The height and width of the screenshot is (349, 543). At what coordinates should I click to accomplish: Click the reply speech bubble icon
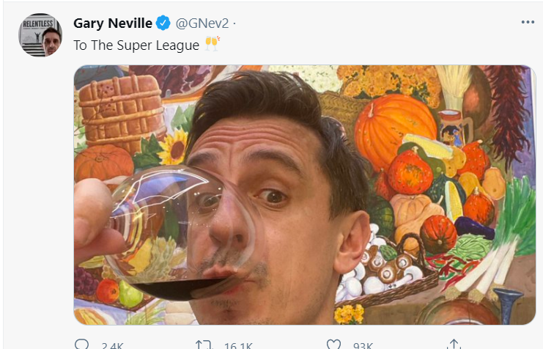tap(81, 345)
